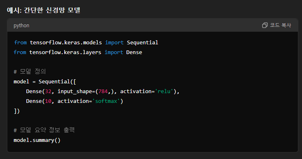Click the word 'Sequential' after import

(142, 42)
